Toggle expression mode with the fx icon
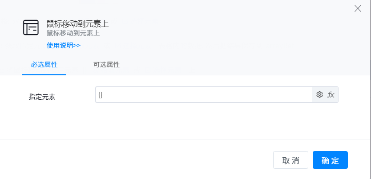The height and width of the screenshot is (179, 371). pos(331,94)
